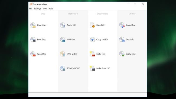Click the Boot Disc label

pyautogui.click(x=41, y=40)
